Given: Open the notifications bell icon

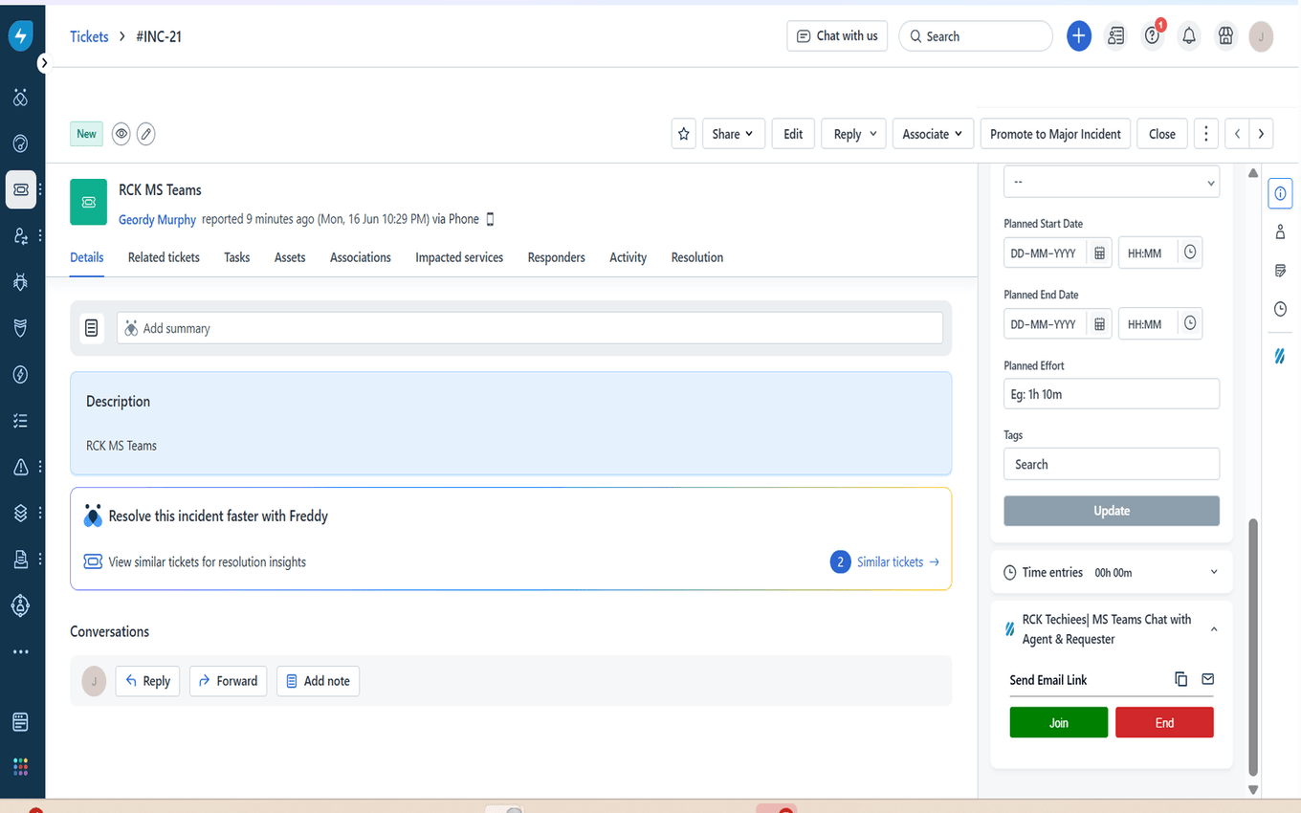Looking at the screenshot, I should click(x=1189, y=36).
